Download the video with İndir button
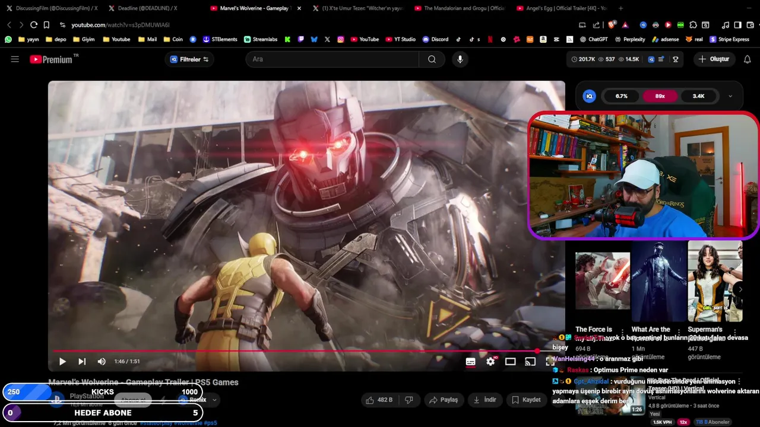This screenshot has width=760, height=427. tap(484, 400)
